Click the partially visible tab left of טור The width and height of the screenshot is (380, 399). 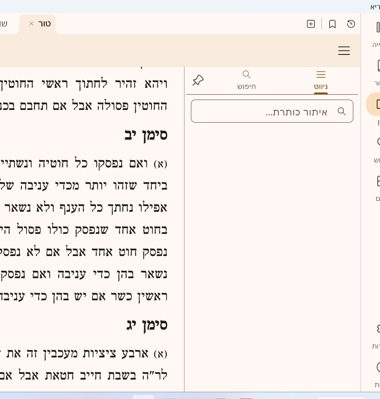(4, 23)
